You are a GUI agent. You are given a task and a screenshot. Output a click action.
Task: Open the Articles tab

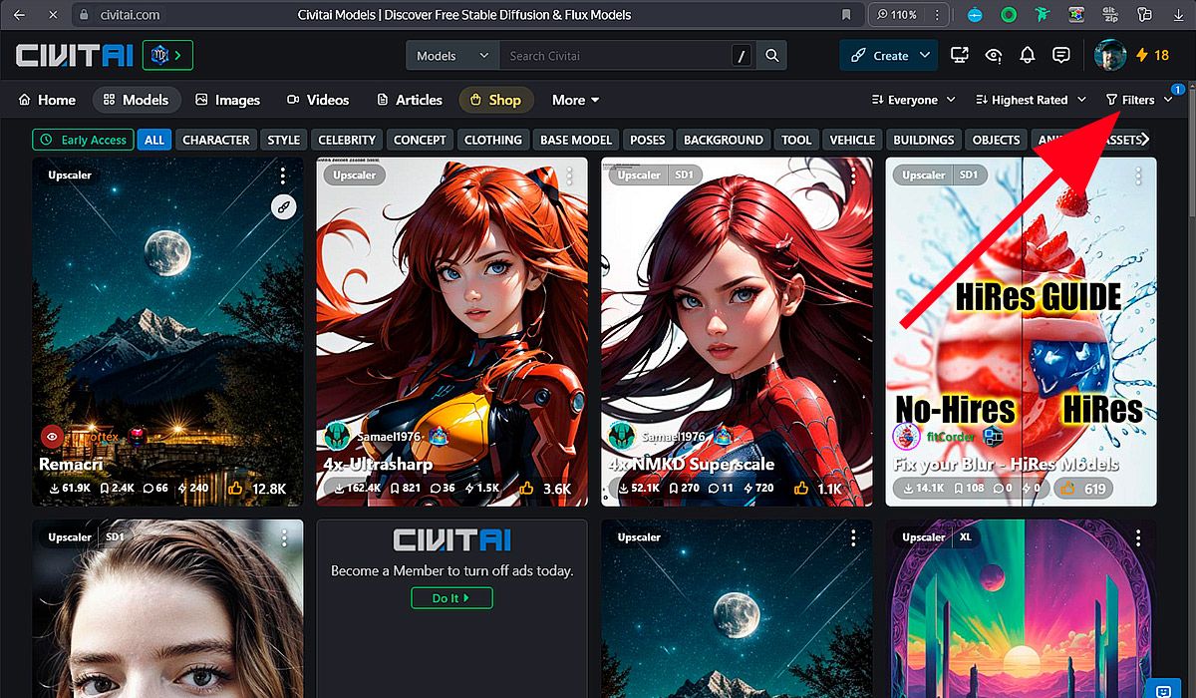pos(410,100)
